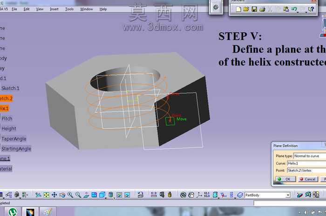Click the green Move handle on the plane
The height and width of the screenshot is (216, 326).
point(170,121)
